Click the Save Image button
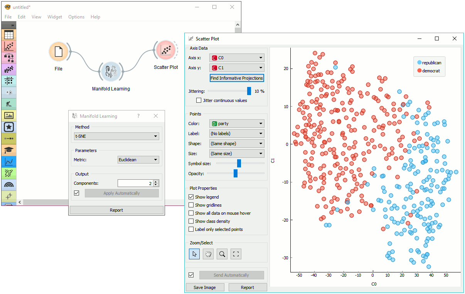465x294 pixels. click(x=204, y=287)
